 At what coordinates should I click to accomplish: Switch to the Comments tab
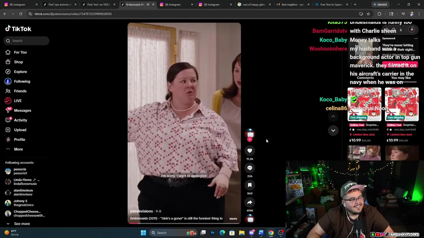point(365,78)
